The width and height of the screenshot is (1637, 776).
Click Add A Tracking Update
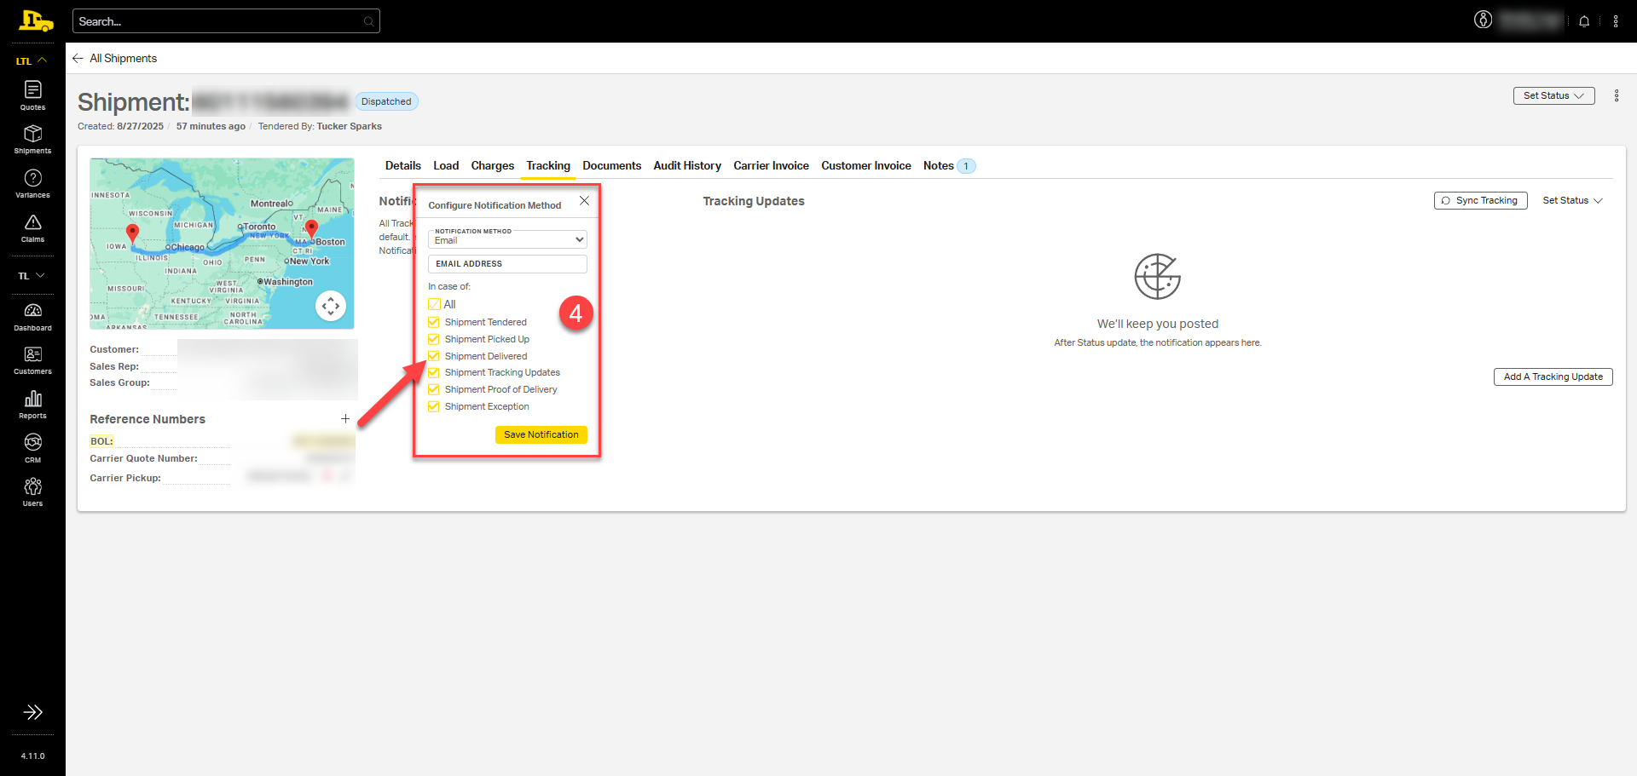pyautogui.click(x=1553, y=377)
